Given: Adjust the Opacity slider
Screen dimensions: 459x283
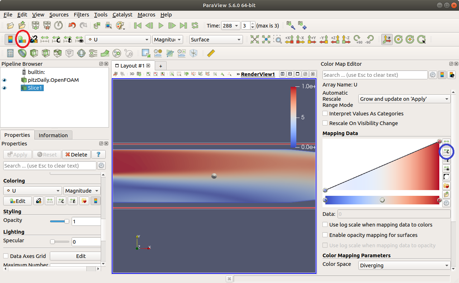Looking at the screenshot, I should pyautogui.click(x=59, y=222).
